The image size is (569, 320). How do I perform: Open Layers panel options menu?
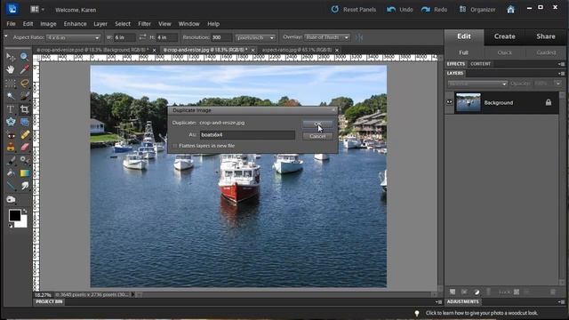pyautogui.click(x=561, y=73)
